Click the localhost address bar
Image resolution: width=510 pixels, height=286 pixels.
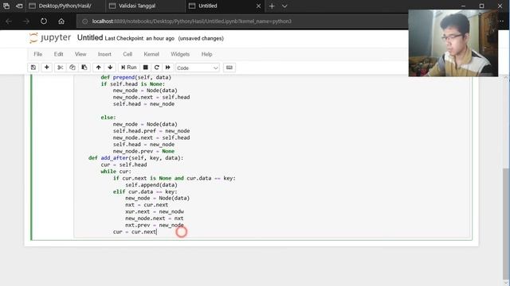pyautogui.click(x=242, y=21)
